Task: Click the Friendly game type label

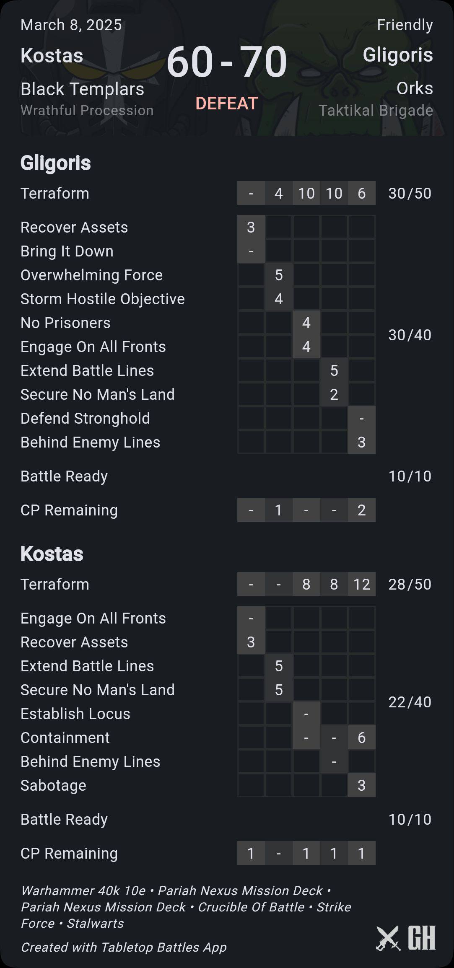Action: click(x=405, y=25)
